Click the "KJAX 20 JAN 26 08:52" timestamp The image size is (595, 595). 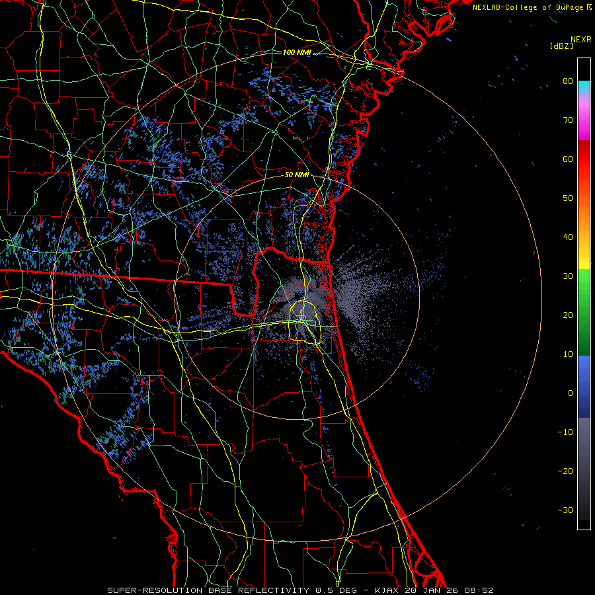[x=434, y=590]
